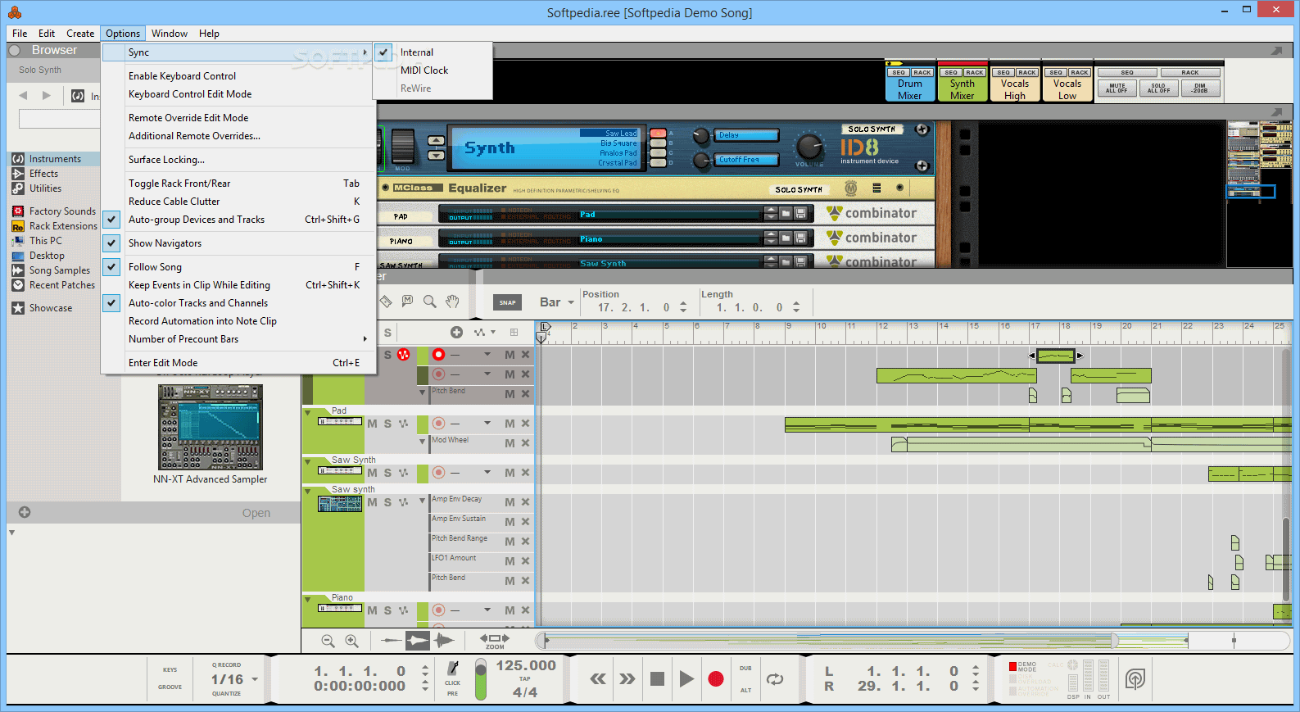Open automation dropdown arrow in track header
This screenshot has width=1300, height=712.
click(x=492, y=332)
